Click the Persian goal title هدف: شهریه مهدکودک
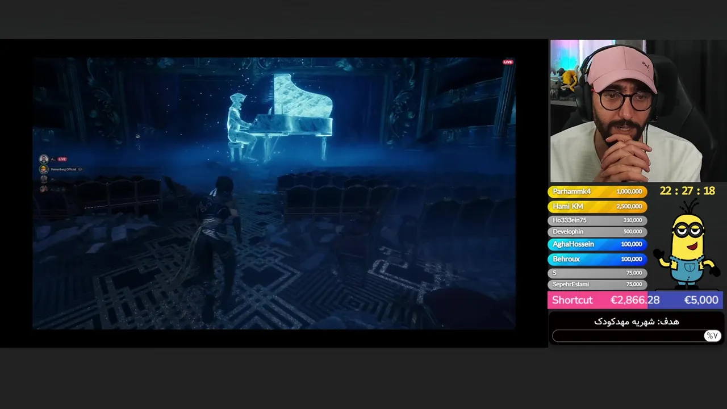The height and width of the screenshot is (409, 727). click(636, 322)
